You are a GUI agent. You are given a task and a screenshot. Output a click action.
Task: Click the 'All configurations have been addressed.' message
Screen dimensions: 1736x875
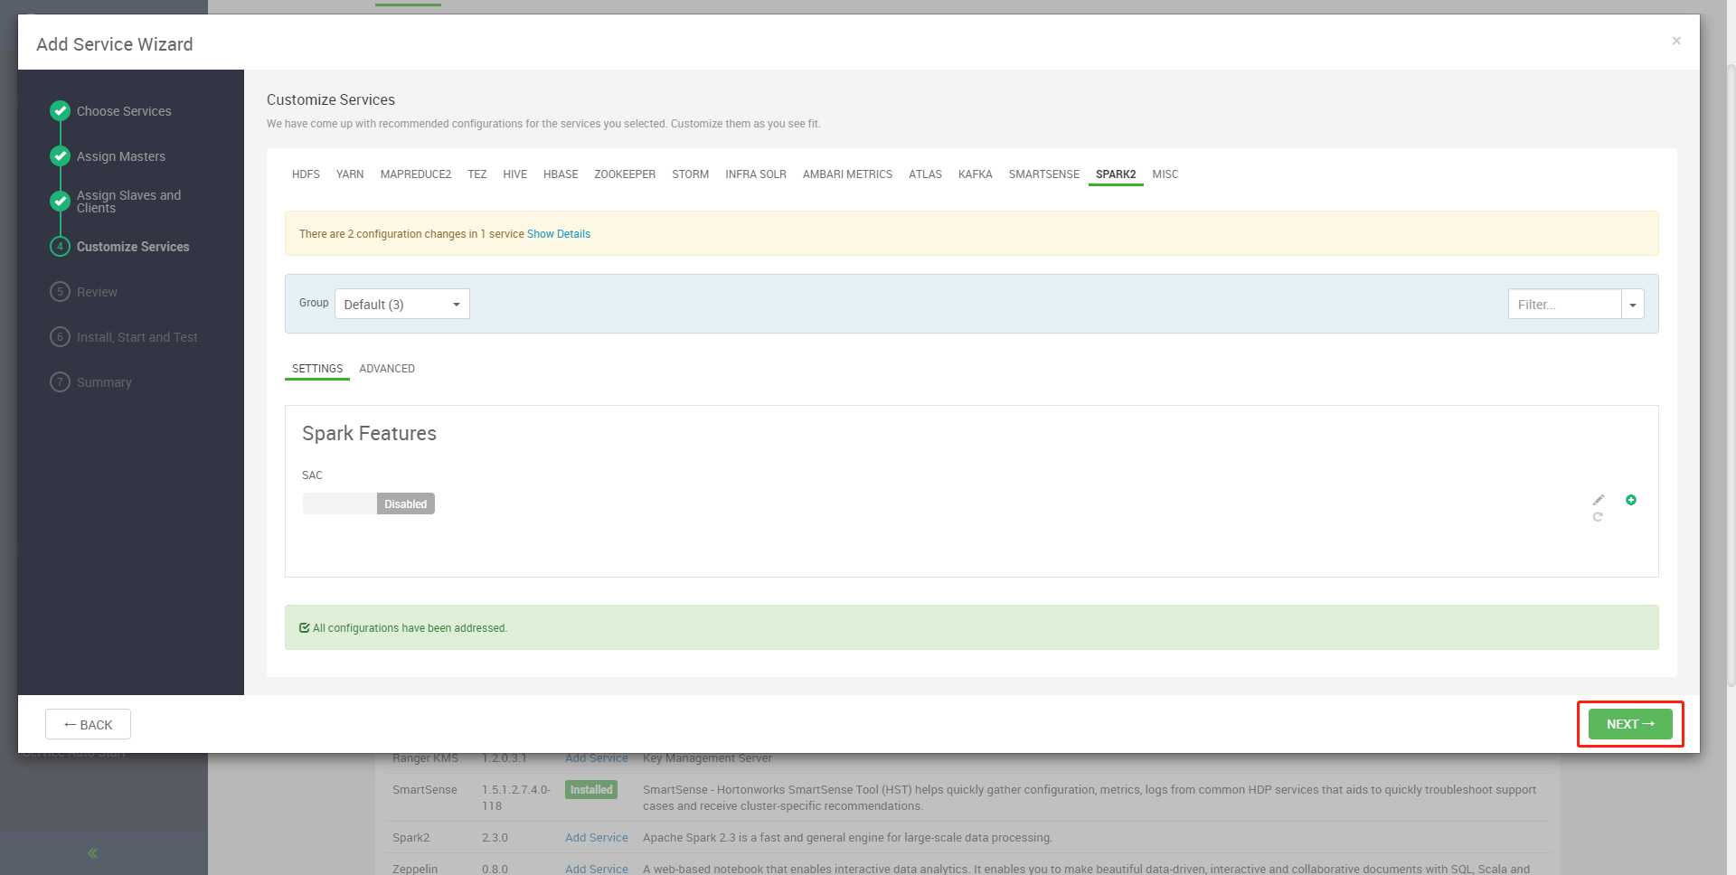click(x=410, y=628)
